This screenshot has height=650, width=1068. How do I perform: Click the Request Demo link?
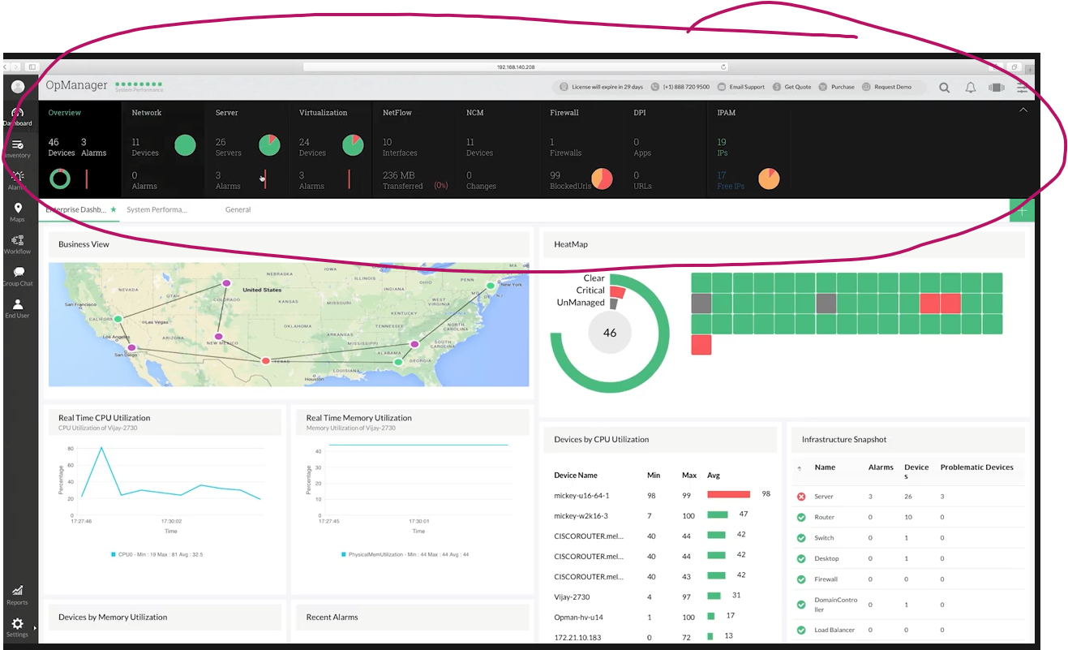(886, 87)
